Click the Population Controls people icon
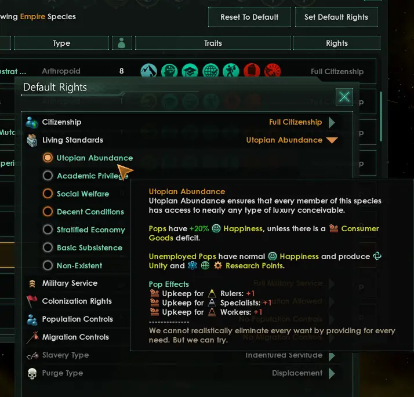Viewport: 414px width, 397px height. (x=32, y=319)
